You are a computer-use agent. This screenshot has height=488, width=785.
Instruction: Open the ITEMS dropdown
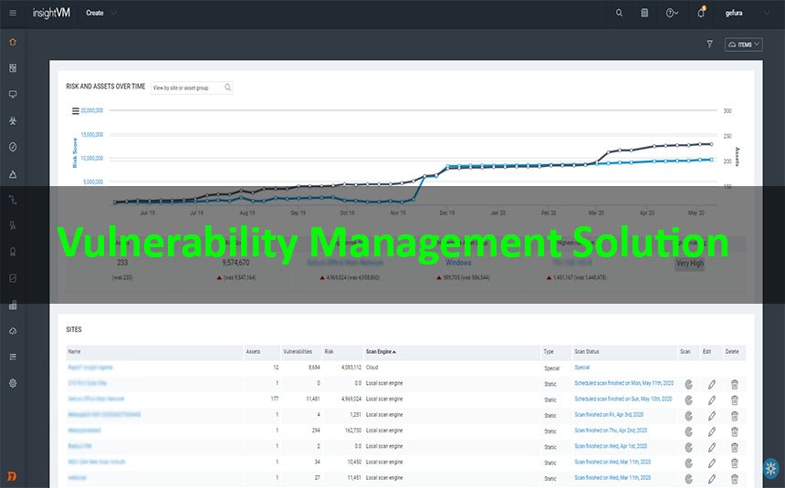743,45
